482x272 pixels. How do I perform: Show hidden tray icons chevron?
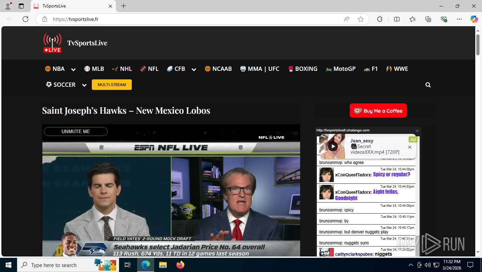[410, 265]
